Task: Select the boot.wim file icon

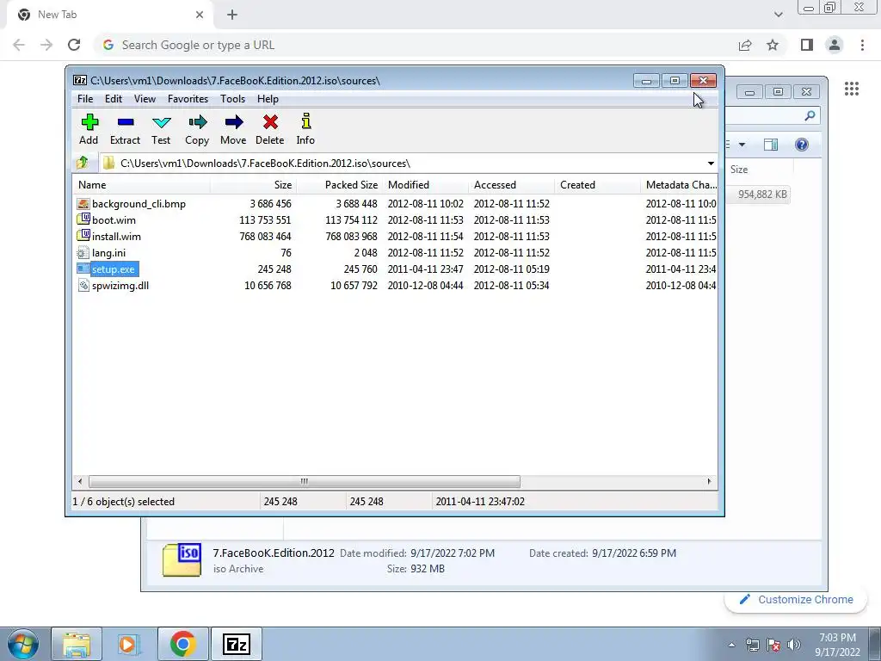Action: click(x=83, y=219)
